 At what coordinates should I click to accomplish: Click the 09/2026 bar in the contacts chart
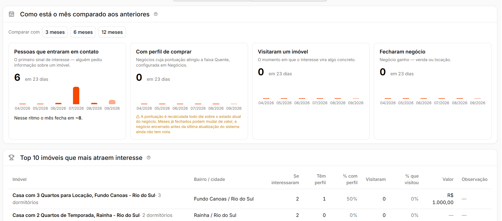click(x=112, y=102)
